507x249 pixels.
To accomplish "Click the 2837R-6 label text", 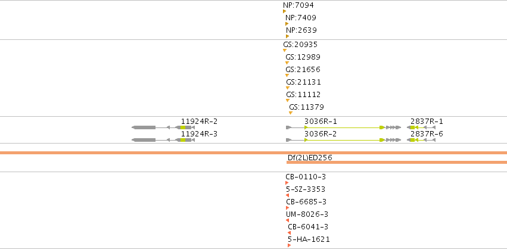I will [x=427, y=134].
